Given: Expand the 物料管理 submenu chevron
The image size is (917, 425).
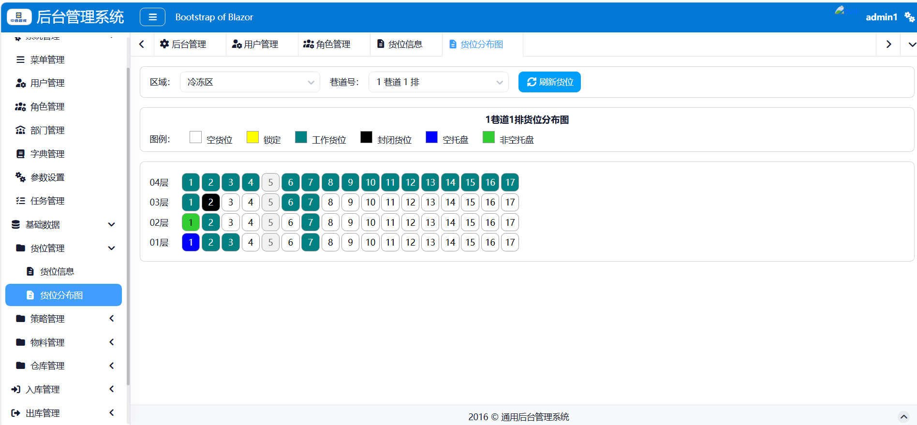Looking at the screenshot, I should [x=112, y=342].
